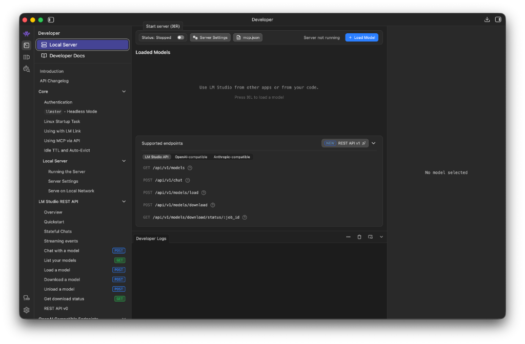Open the Discover model search icon
525x344 pixels.
[x=27, y=69]
